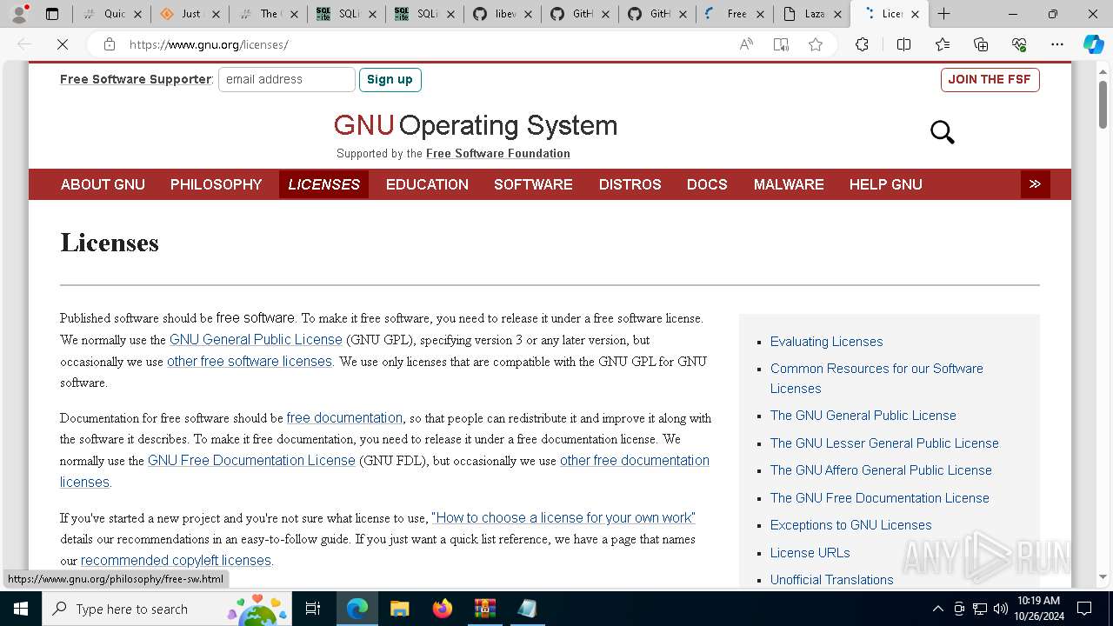Open Unofficial Translations sidebar link
Screen dimensions: 1113x626
point(831,580)
